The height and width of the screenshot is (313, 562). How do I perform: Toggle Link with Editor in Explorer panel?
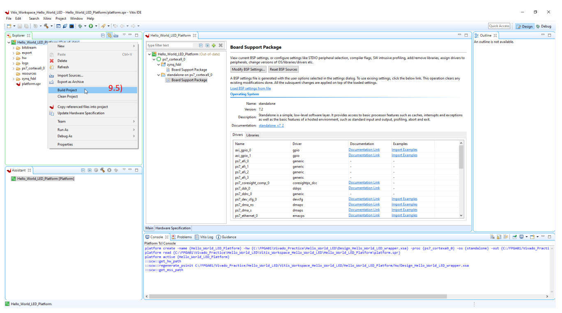(x=109, y=35)
